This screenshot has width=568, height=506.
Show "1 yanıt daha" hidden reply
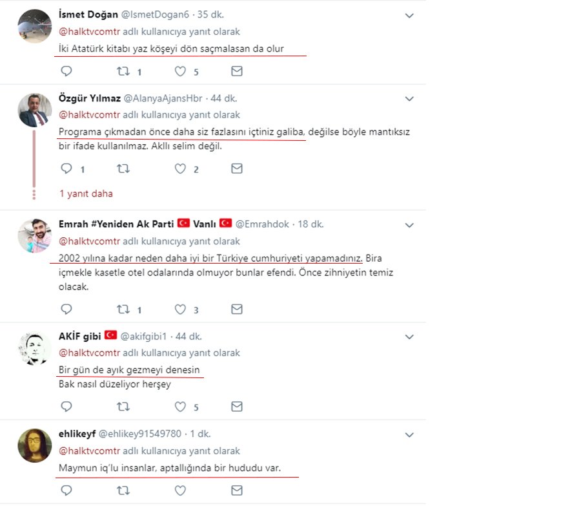coord(86,193)
